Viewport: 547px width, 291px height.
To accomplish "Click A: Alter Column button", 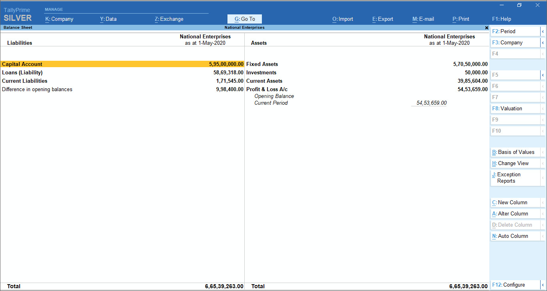I will [x=515, y=213].
